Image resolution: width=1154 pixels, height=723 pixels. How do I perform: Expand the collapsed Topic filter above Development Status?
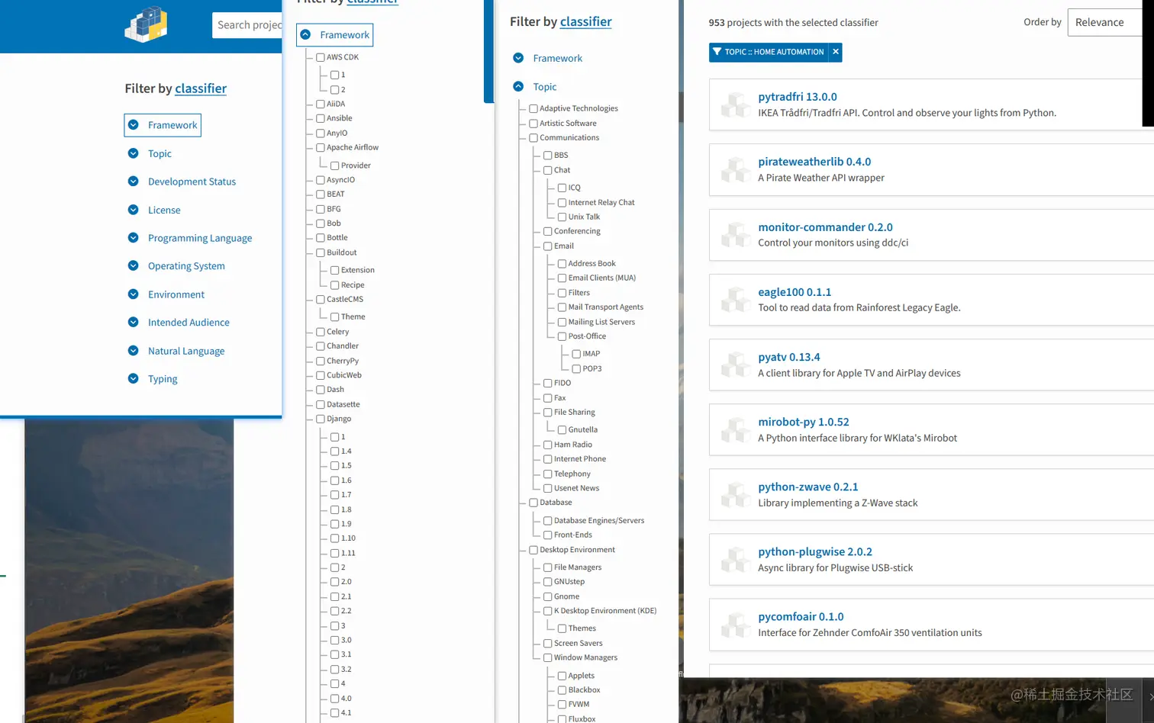tap(150, 153)
